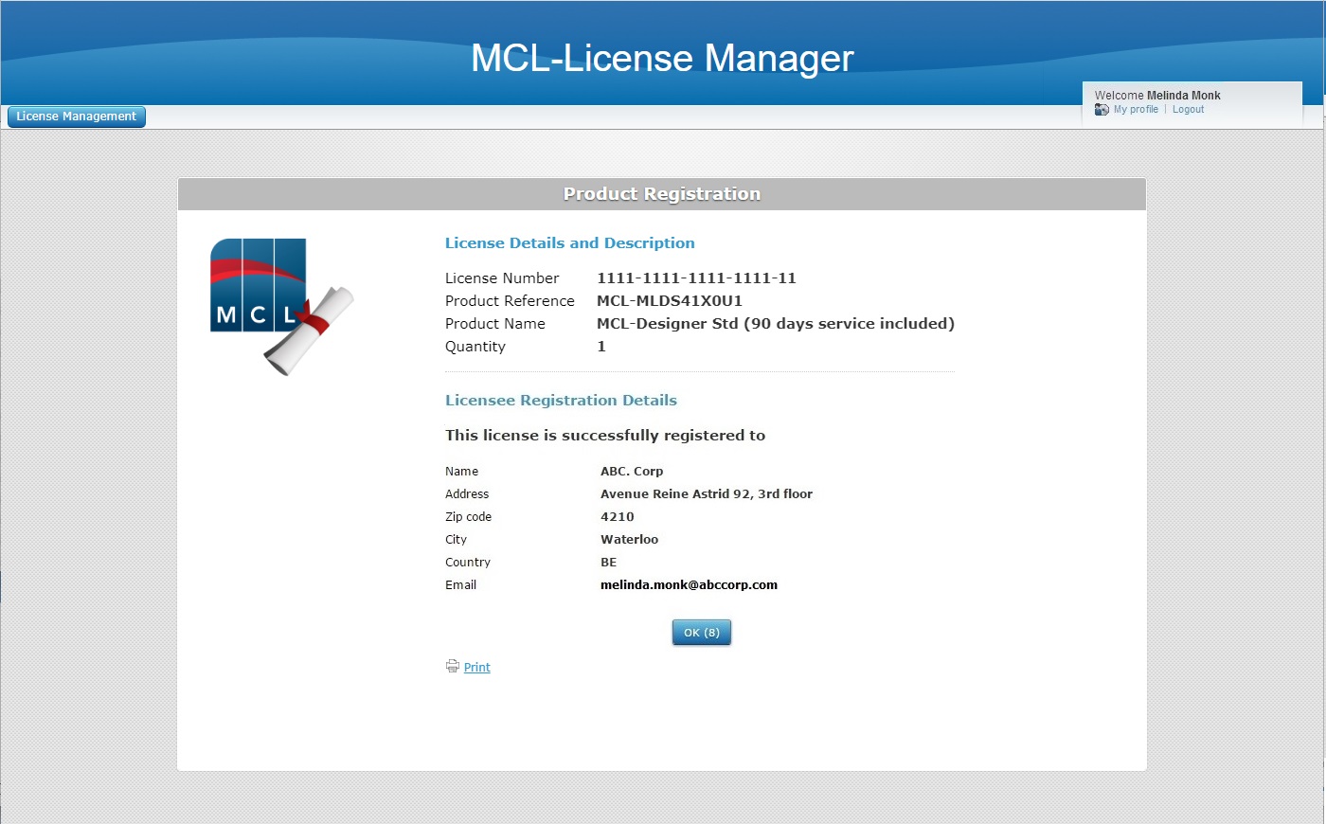Click the zip code value 4210

click(x=618, y=517)
